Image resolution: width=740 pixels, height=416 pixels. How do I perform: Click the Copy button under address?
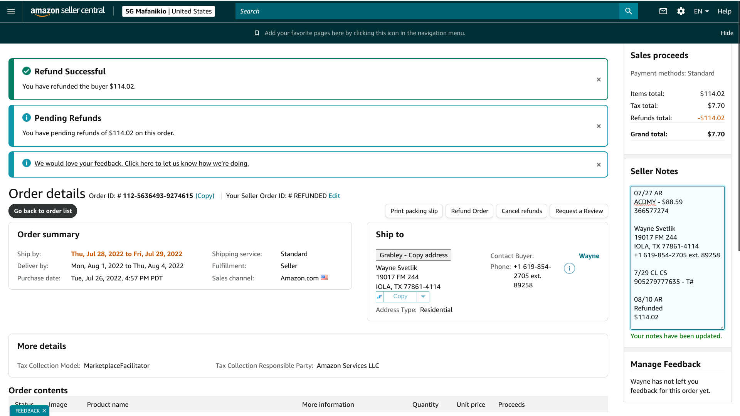pos(400,297)
